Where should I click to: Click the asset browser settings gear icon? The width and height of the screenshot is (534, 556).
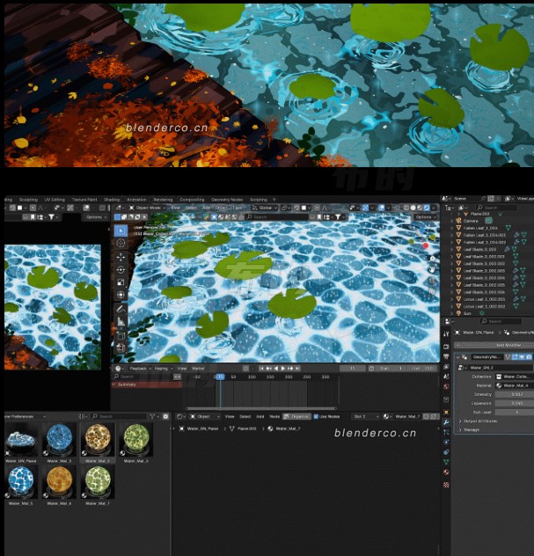[165, 416]
